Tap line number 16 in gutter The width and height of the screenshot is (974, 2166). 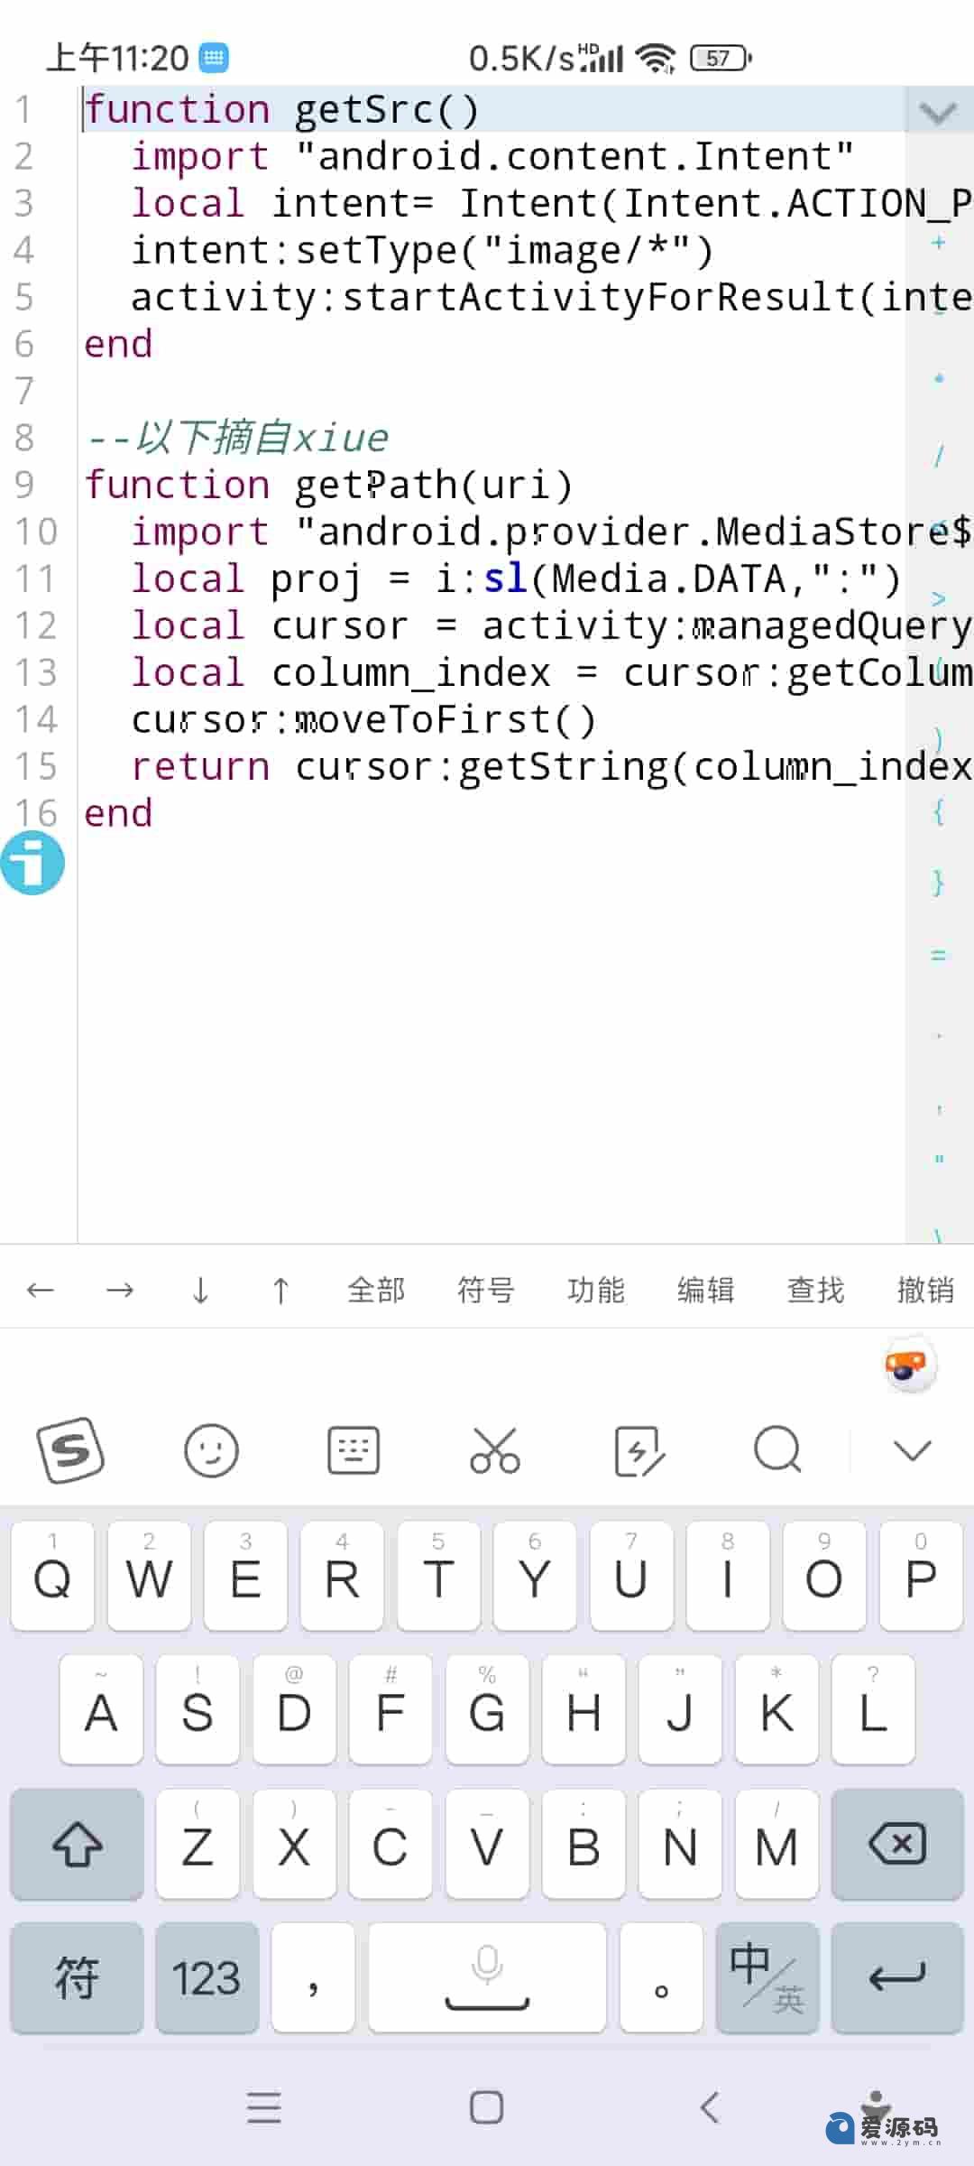[x=36, y=813]
